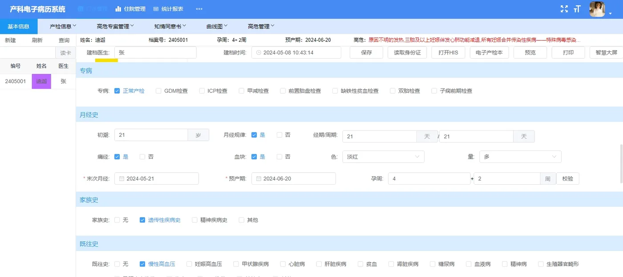The width and height of the screenshot is (623, 277).
Task: Click the font size (T) icon
Action: click(x=577, y=8)
